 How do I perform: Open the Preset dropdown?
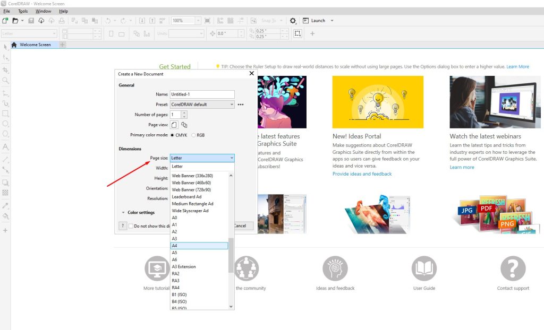tap(202, 105)
